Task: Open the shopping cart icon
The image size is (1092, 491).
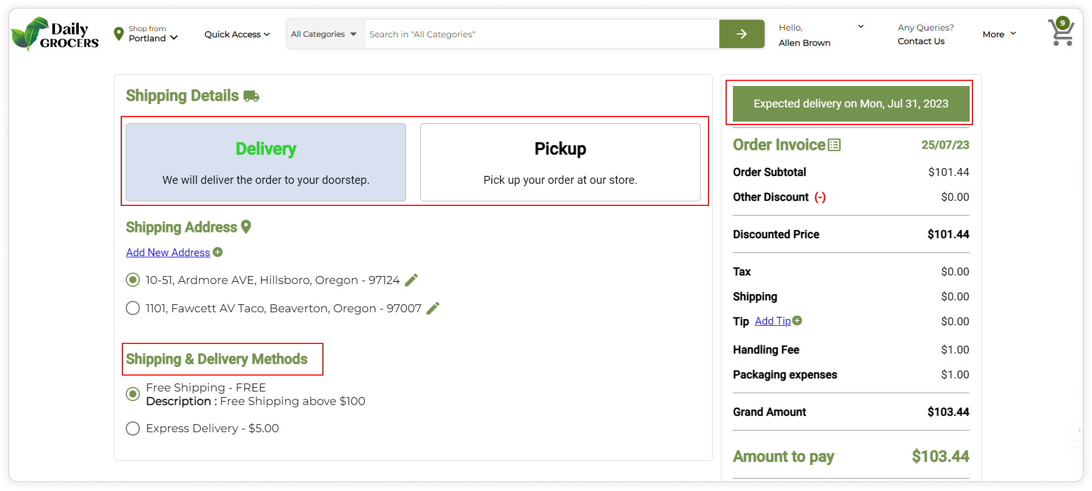Action: click(x=1061, y=33)
